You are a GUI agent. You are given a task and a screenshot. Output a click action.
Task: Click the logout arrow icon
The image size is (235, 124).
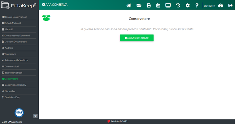pyautogui.click(x=230, y=5)
